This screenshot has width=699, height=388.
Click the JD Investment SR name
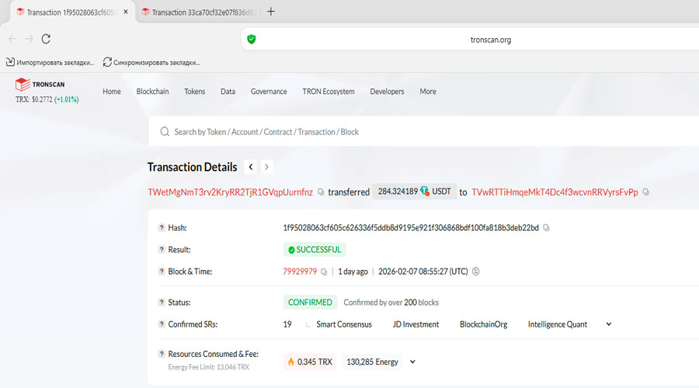tap(416, 324)
